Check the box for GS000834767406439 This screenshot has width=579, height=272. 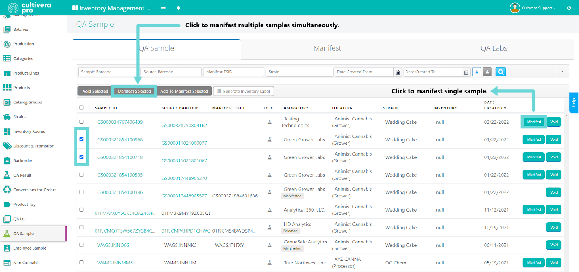click(81, 122)
